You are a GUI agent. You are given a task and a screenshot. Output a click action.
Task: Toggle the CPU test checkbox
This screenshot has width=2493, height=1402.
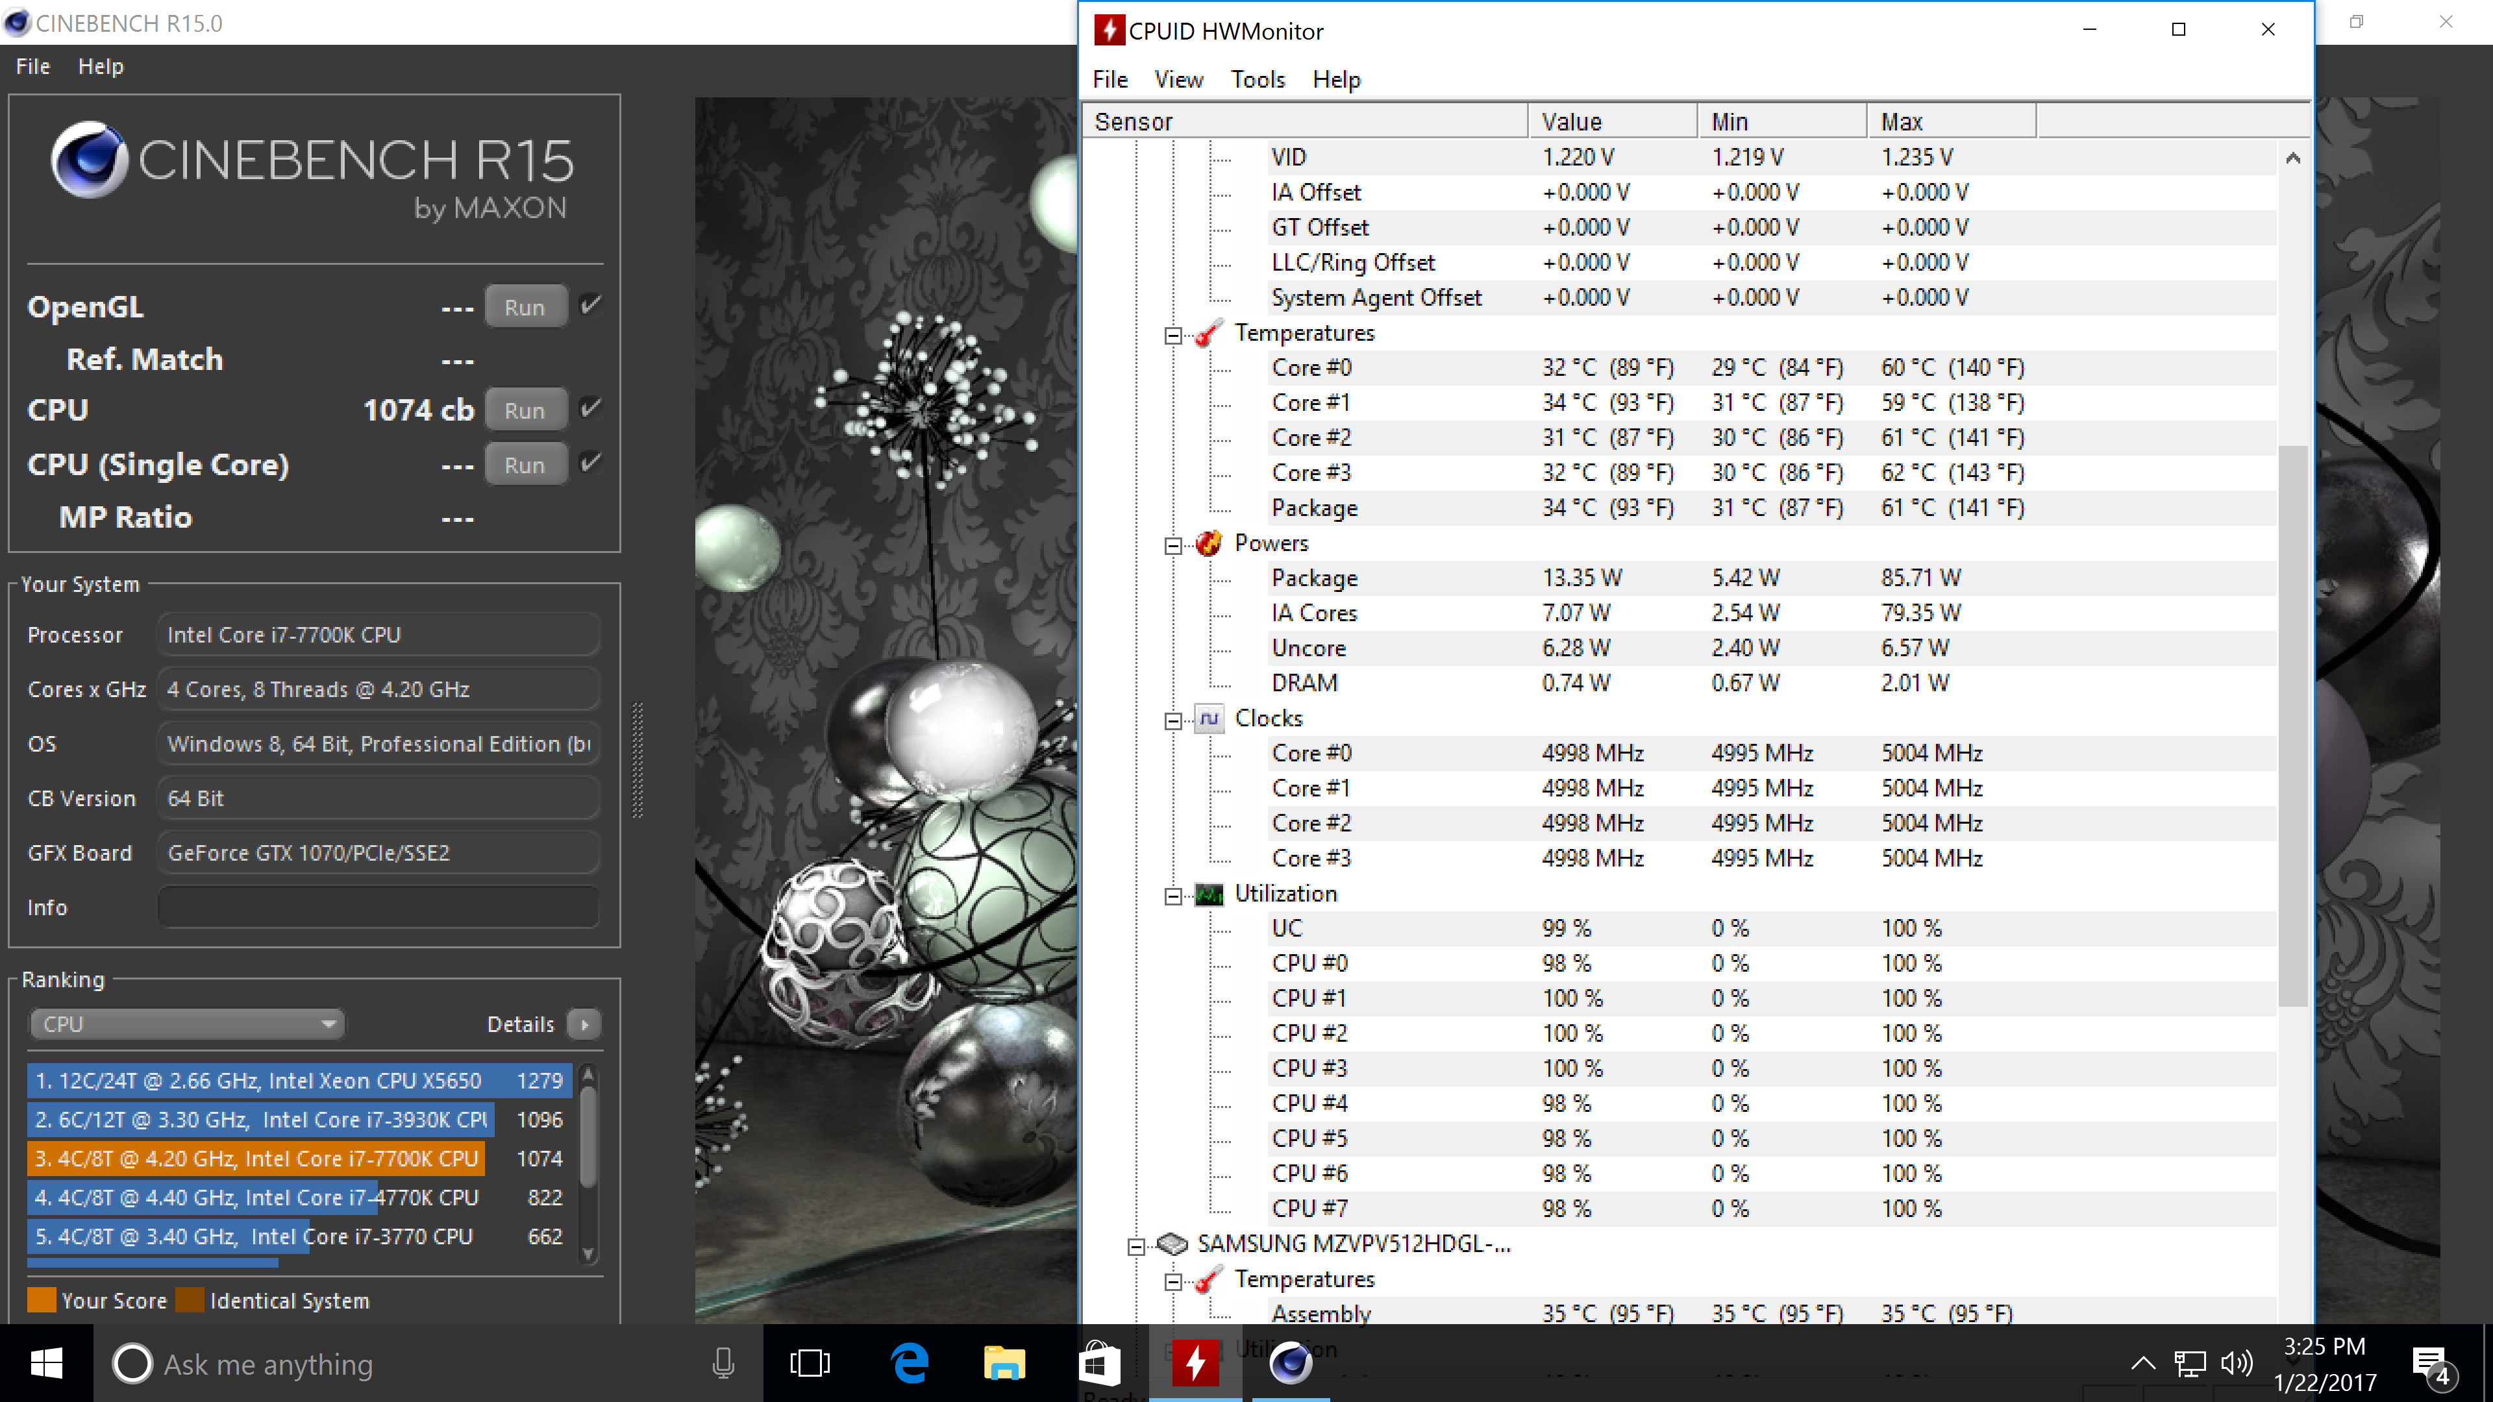[590, 408]
